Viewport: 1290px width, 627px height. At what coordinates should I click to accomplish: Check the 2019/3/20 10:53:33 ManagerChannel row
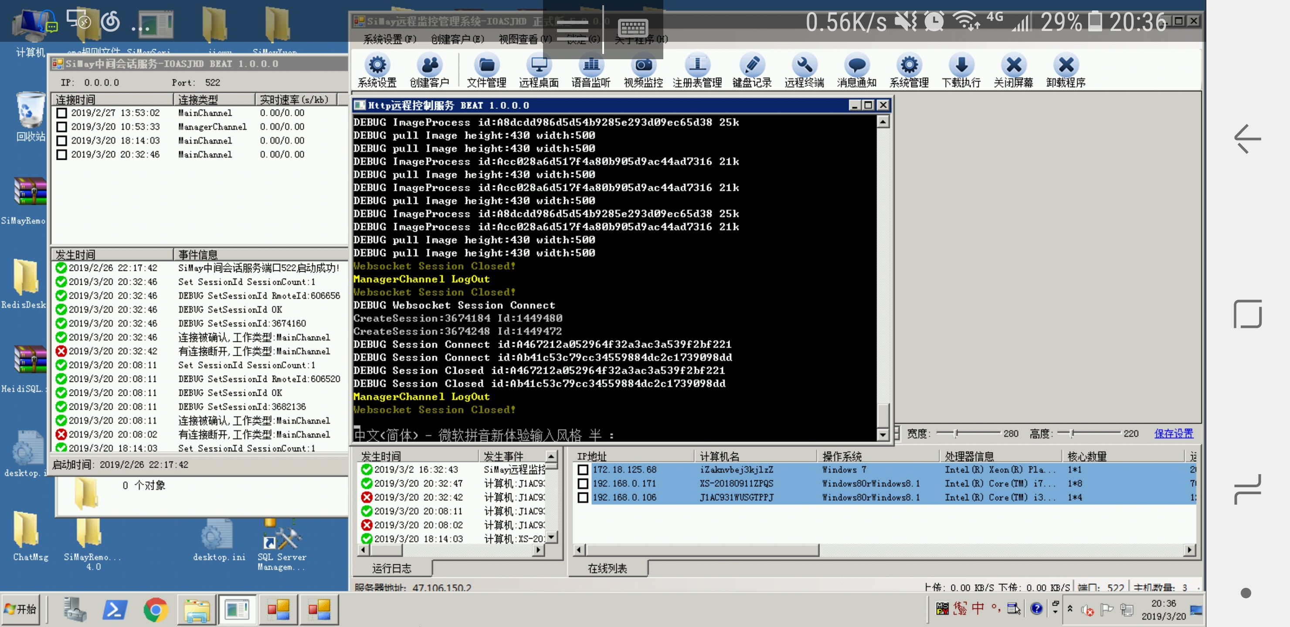[x=61, y=127]
